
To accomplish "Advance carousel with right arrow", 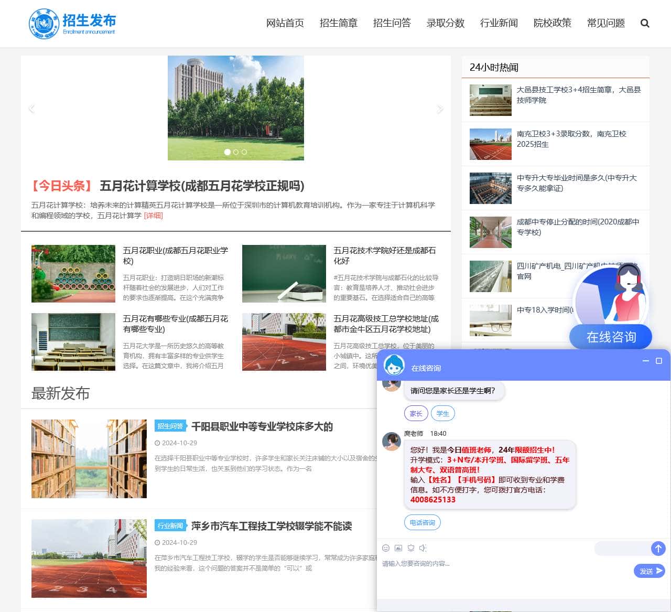I will point(440,109).
